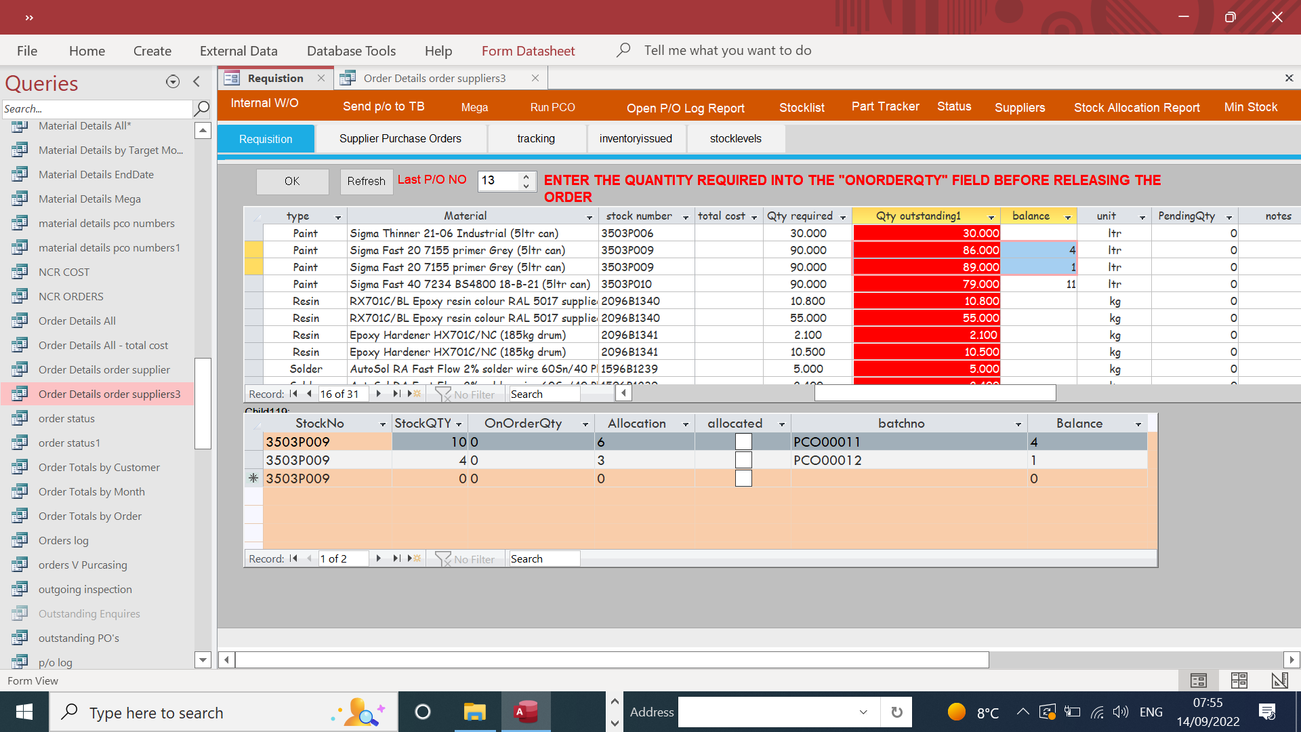1301x732 pixels.
Task: Close the Requisition form tab
Action: pyautogui.click(x=321, y=78)
